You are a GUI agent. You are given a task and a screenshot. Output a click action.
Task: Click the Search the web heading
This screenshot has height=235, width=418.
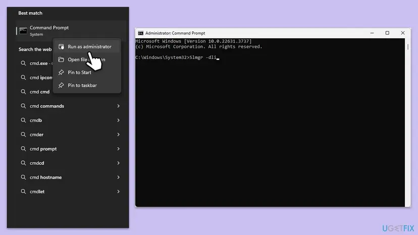point(35,49)
